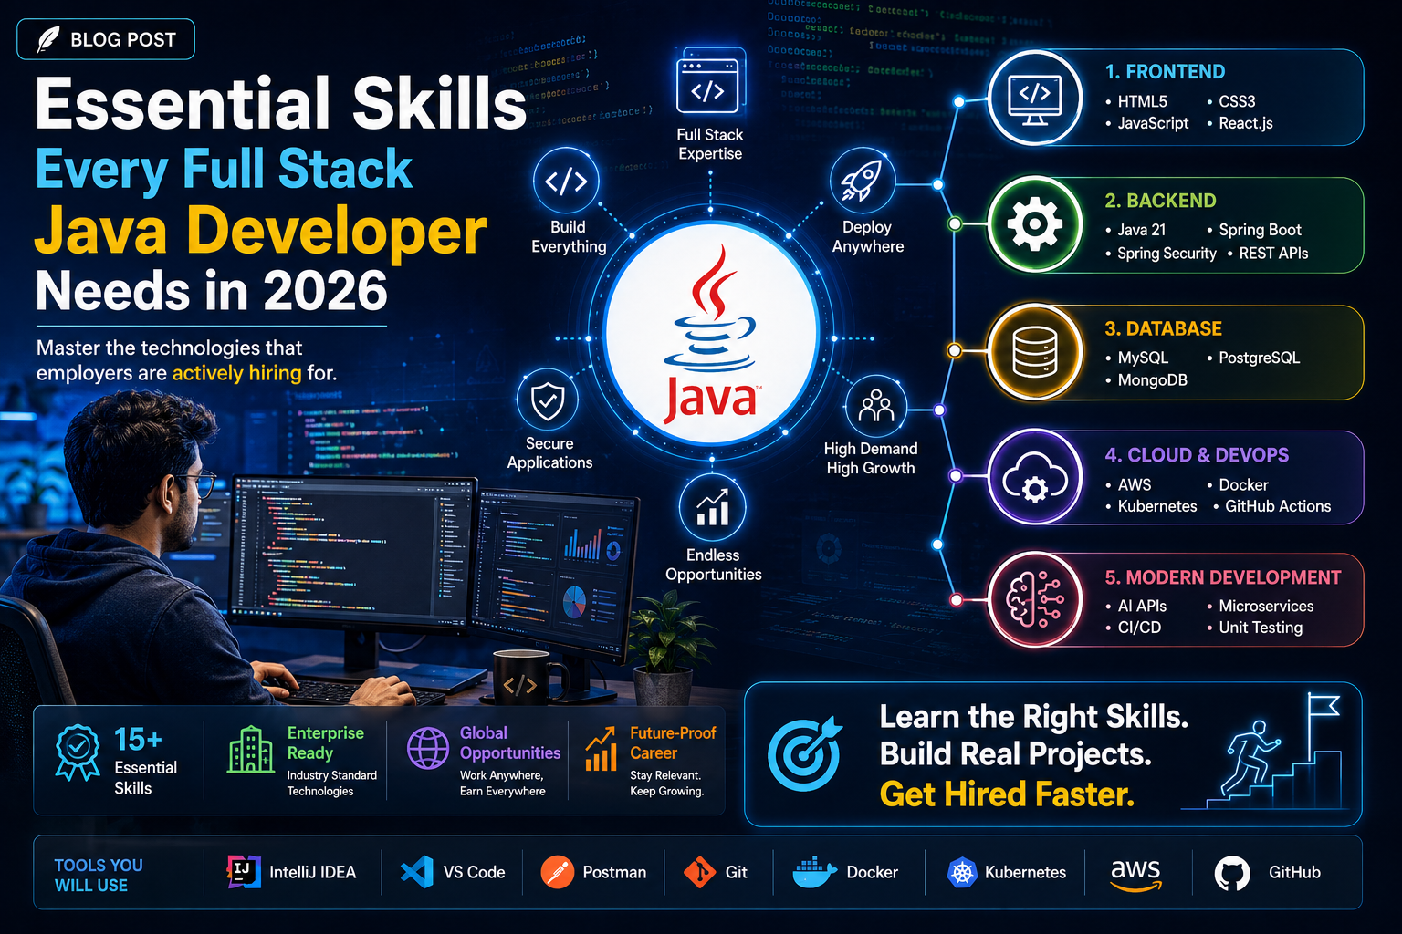Click the GitHub Actions bullet text

click(x=1277, y=506)
